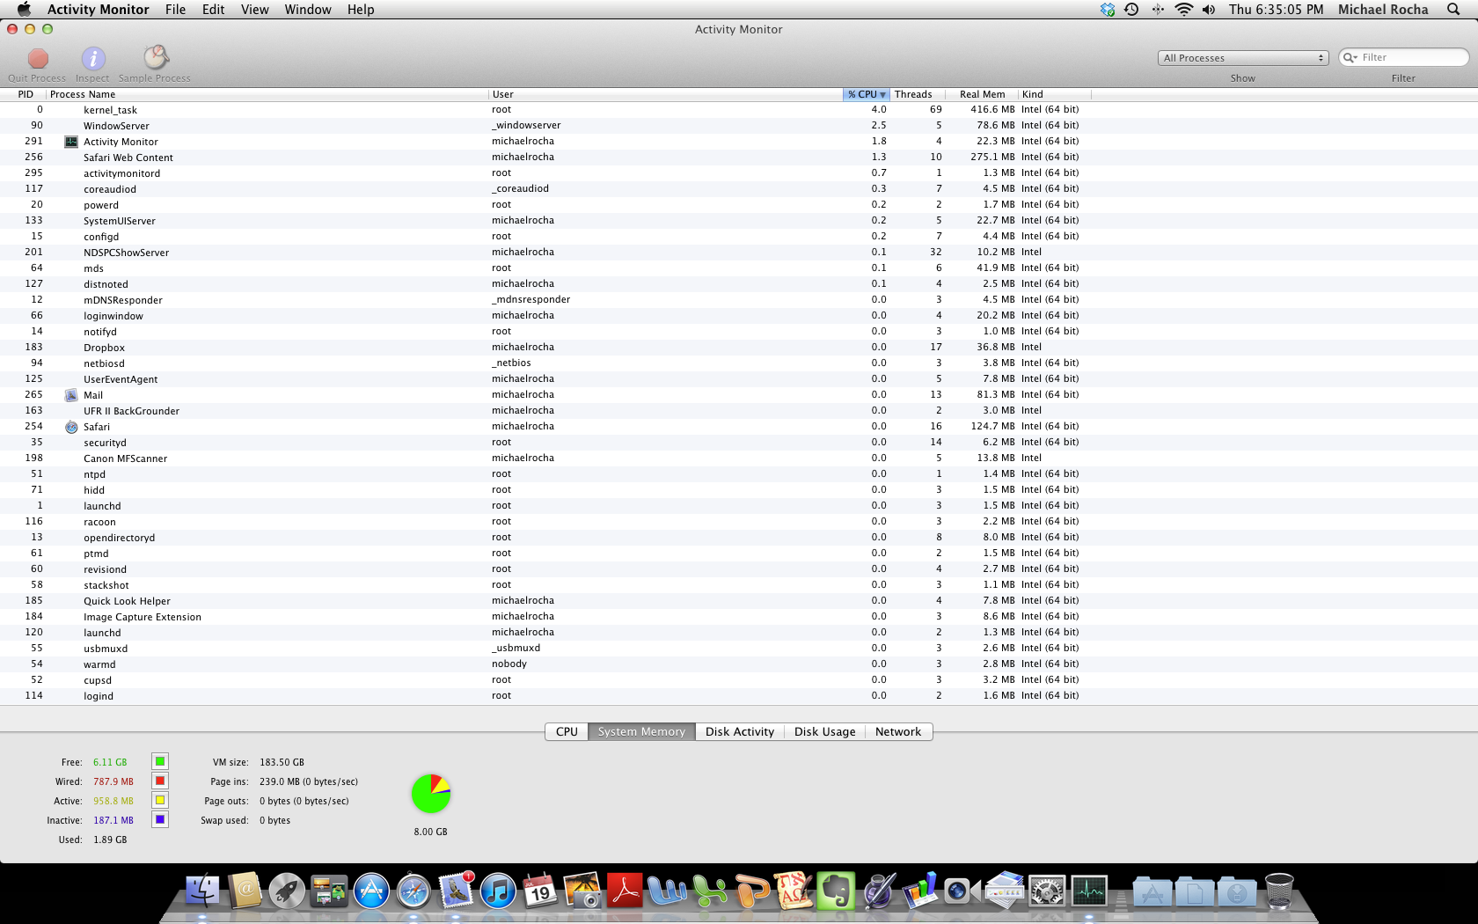Image resolution: width=1478 pixels, height=924 pixels.
Task: Click the blue Inactive memory color swatch
Action: (x=160, y=820)
